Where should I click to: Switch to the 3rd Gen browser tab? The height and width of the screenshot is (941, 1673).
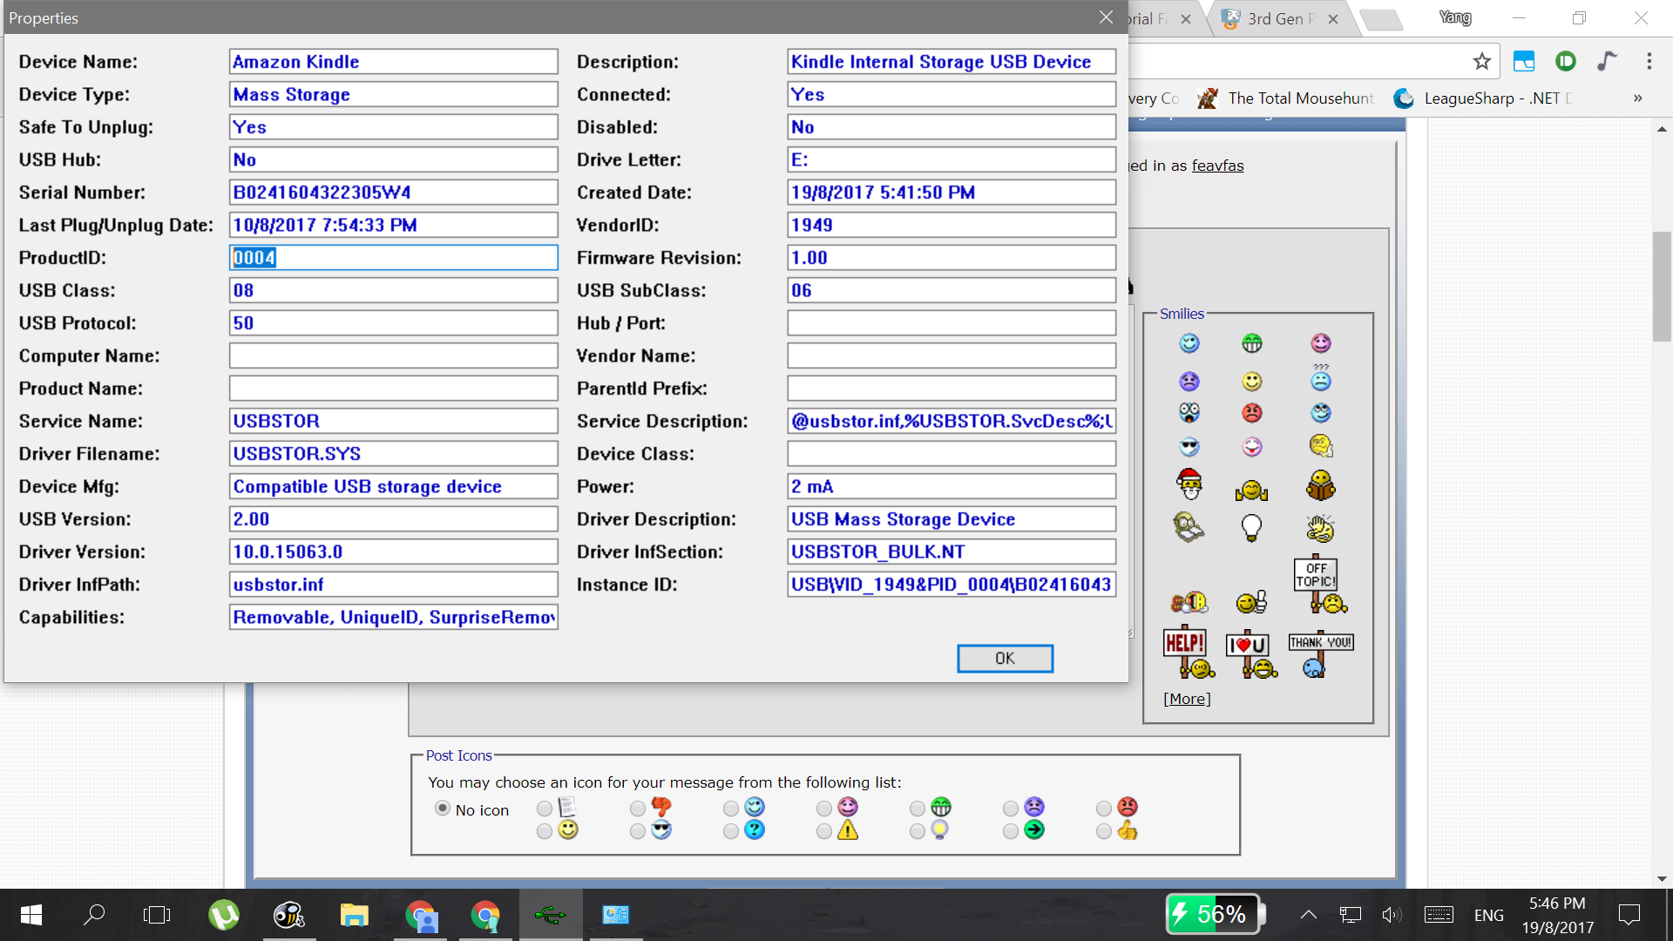pyautogui.click(x=1277, y=18)
